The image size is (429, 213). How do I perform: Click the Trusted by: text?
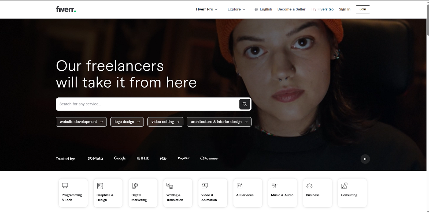click(65, 159)
